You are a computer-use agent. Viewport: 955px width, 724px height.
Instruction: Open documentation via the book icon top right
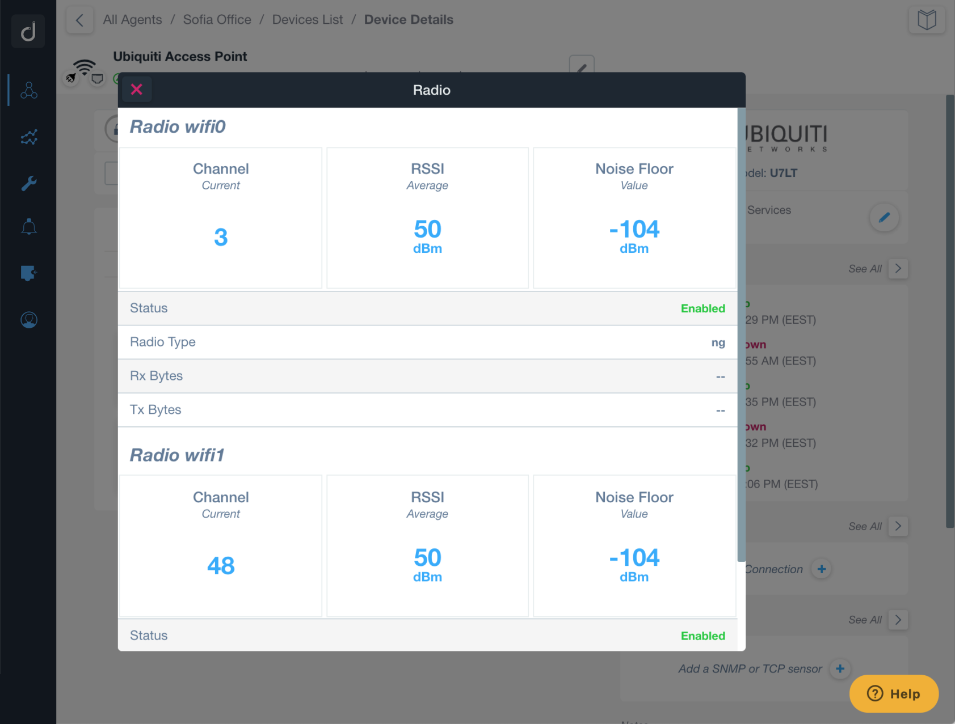click(927, 19)
